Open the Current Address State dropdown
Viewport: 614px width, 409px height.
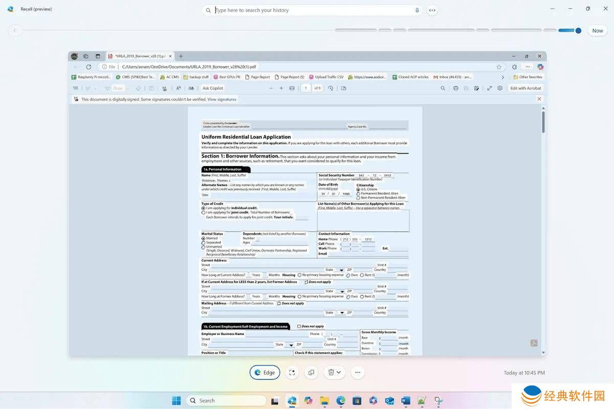[x=341, y=270]
